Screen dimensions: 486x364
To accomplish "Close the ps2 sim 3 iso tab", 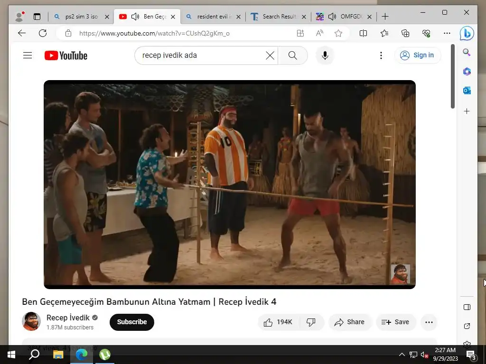I will pos(107,17).
